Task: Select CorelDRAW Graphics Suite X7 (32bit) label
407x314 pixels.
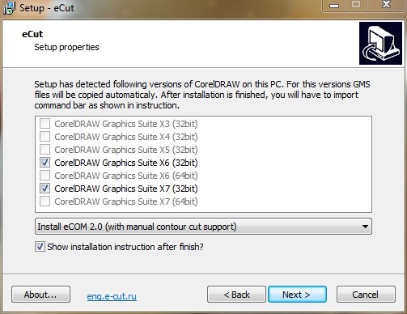Action: [126, 189]
